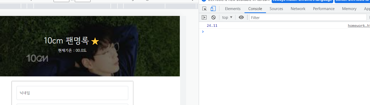The height and width of the screenshot is (105, 370).
Task: Select the Console tab
Action: click(255, 9)
